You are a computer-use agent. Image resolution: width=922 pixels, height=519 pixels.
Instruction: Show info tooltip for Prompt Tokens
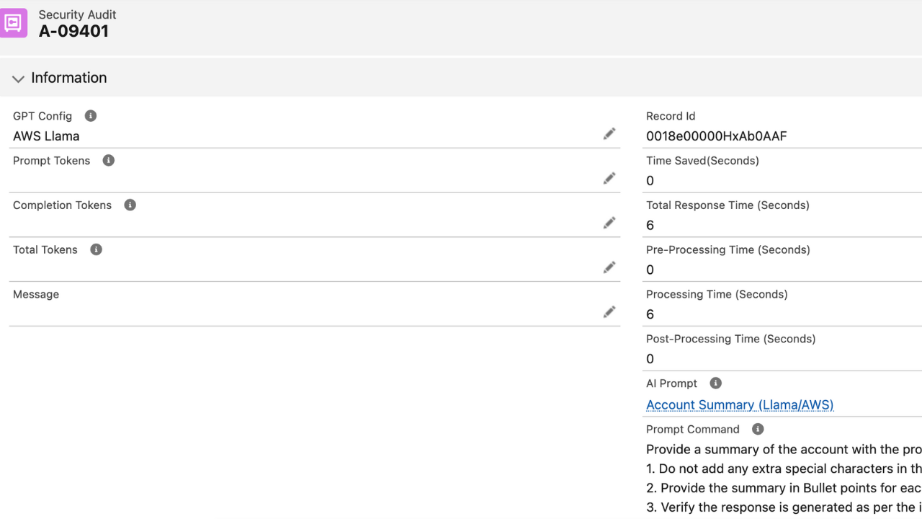click(x=109, y=161)
